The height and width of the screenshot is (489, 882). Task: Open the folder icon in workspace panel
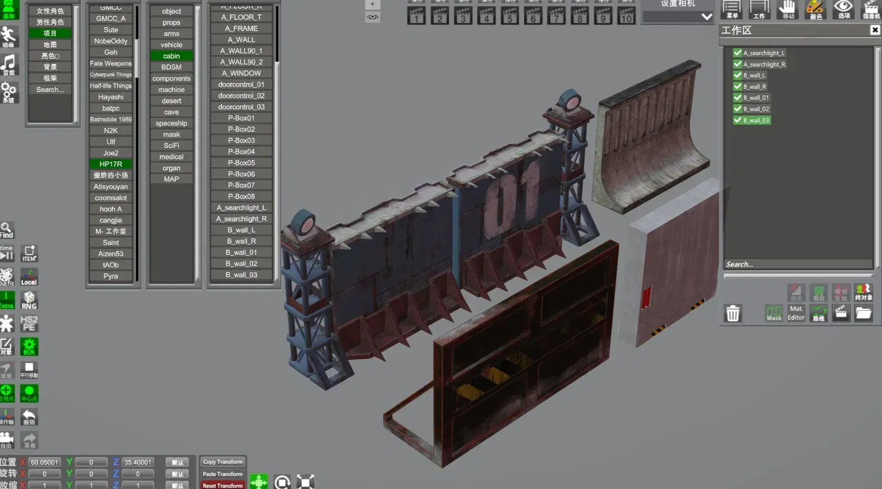(x=863, y=313)
